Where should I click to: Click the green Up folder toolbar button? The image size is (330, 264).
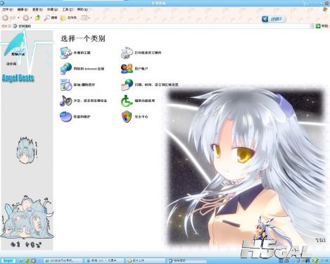pos(37,18)
